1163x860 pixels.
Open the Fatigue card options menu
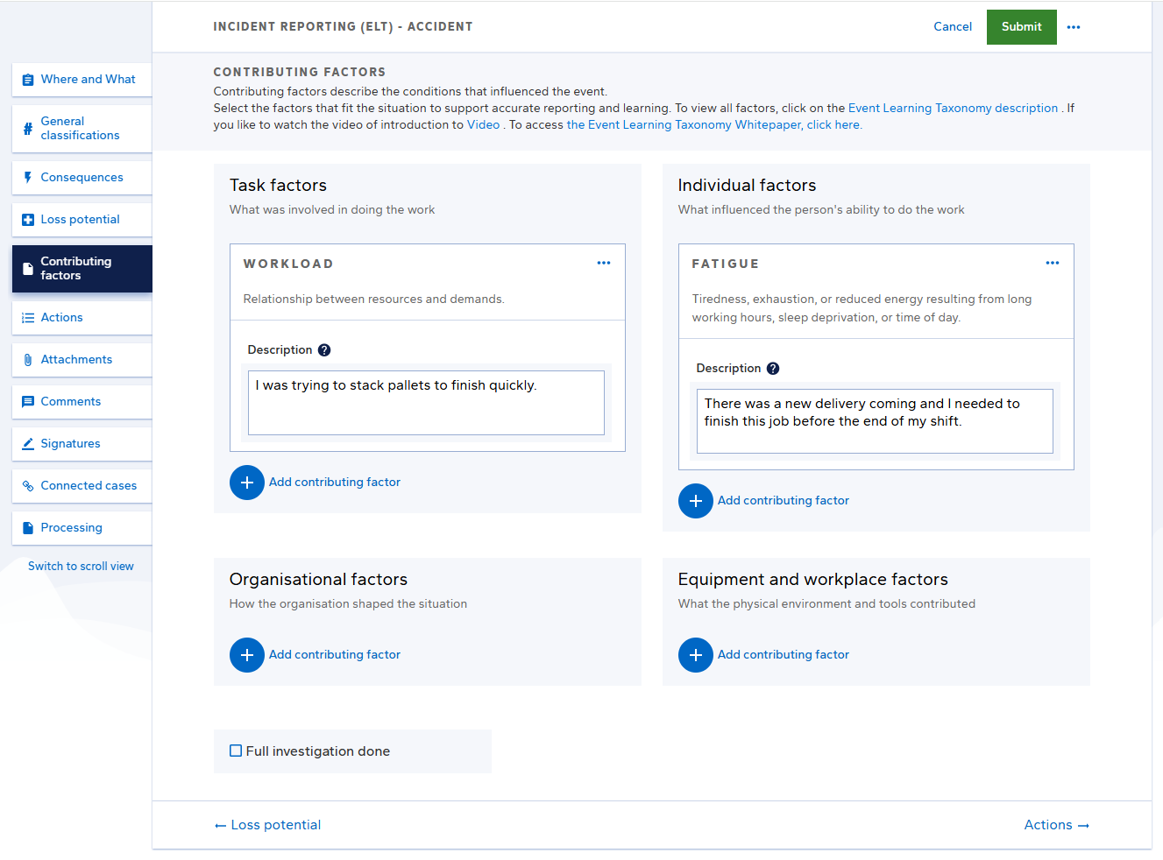(x=1052, y=262)
